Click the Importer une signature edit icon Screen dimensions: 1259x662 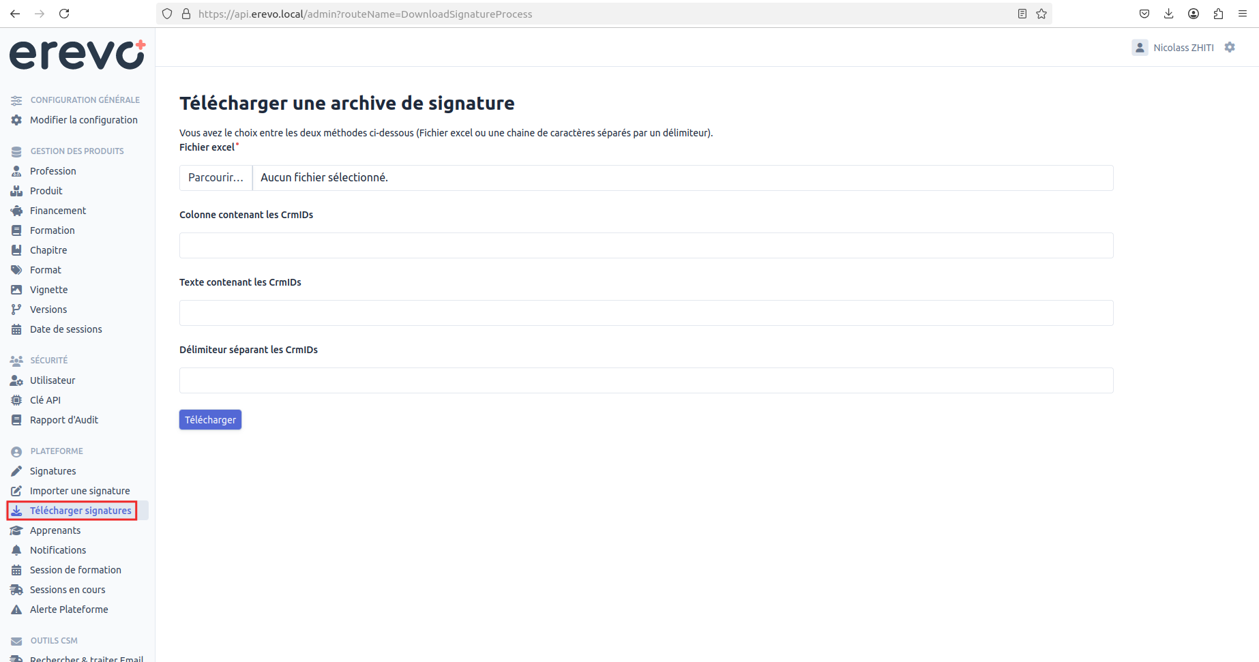pos(16,491)
